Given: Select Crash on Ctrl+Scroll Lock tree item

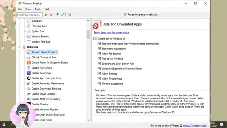Looking at the screenshot, I should coord(50,115).
